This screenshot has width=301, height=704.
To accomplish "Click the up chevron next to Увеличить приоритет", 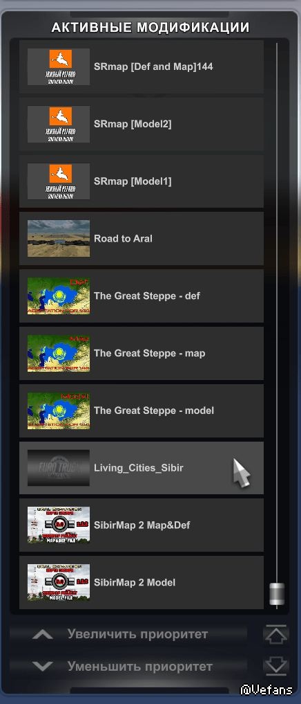I will (43, 634).
